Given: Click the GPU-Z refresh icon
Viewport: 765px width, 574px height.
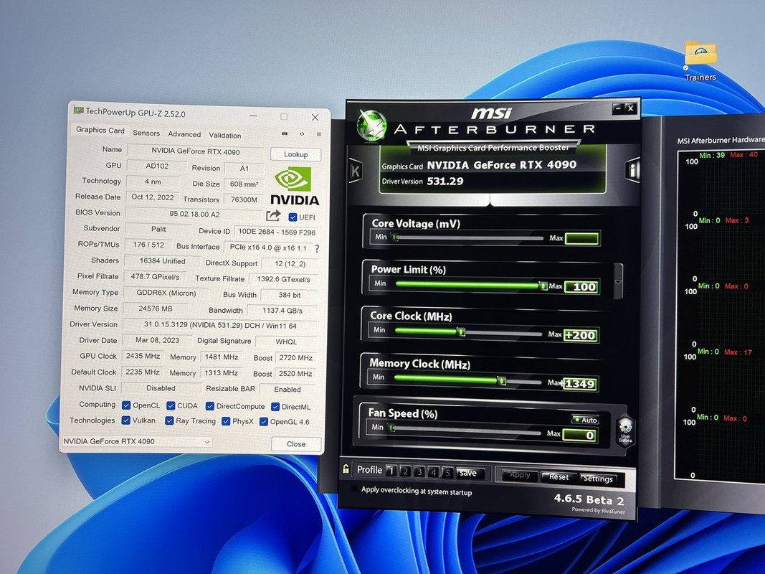Looking at the screenshot, I should pos(302,133).
